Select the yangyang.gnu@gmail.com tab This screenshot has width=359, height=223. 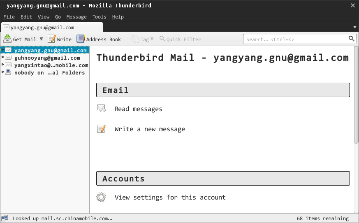click(52, 27)
